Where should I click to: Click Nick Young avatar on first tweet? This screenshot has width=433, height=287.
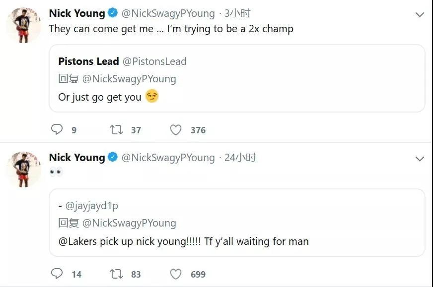(23, 25)
